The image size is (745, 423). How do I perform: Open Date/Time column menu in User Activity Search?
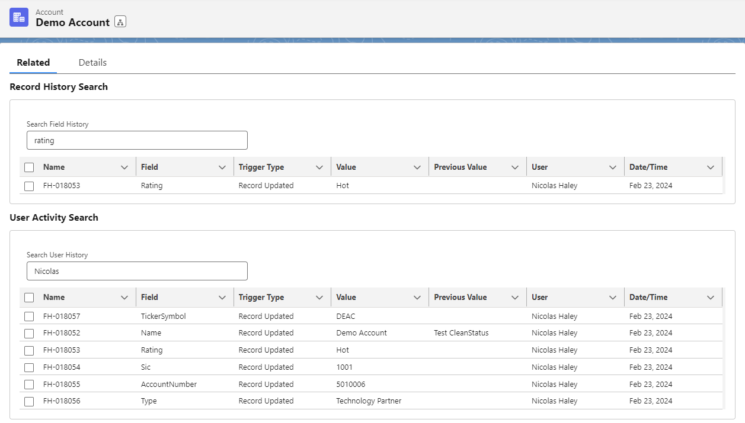click(711, 298)
